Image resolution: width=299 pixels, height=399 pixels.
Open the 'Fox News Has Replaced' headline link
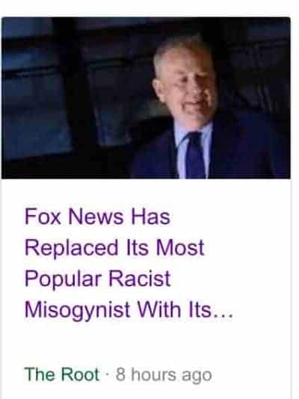(129, 263)
